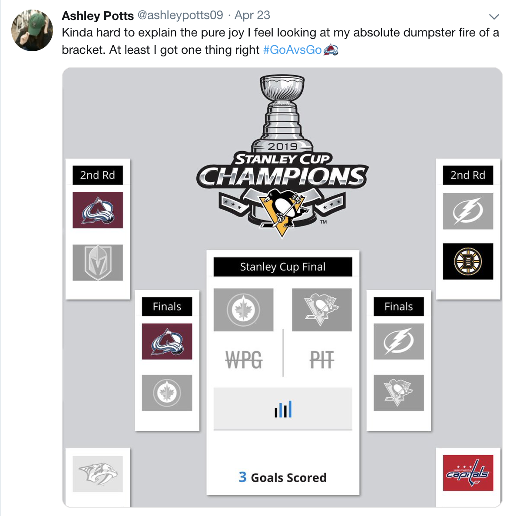Select Lightning logo in right 2nd Rd
The width and height of the screenshot is (510, 516).
(468, 211)
